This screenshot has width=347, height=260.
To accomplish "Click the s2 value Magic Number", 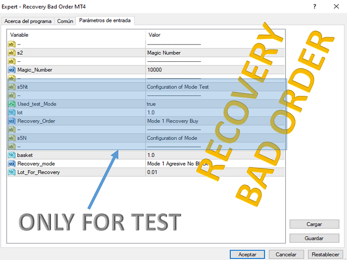I will coord(164,53).
